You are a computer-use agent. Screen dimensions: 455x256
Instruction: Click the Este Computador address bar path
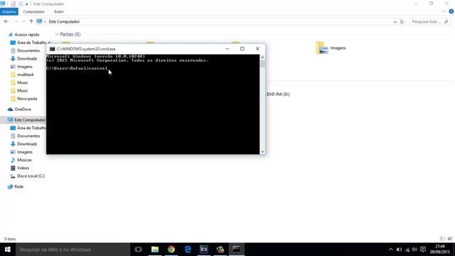pyautogui.click(x=64, y=21)
